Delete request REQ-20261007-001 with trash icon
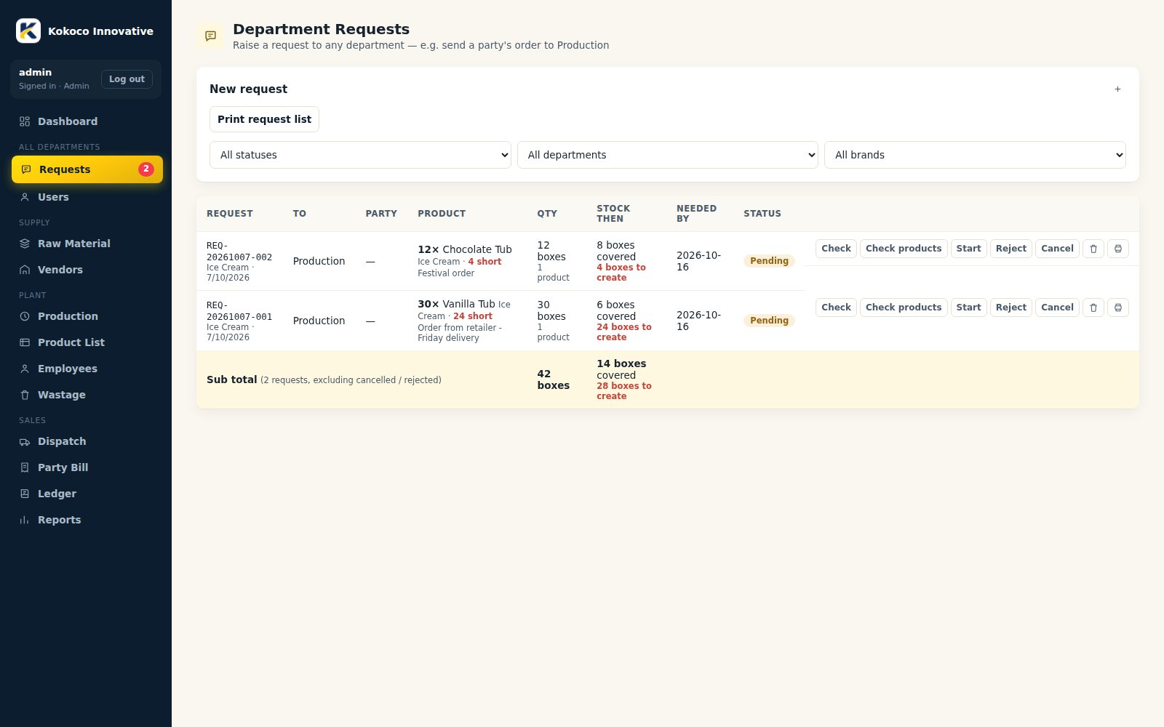Image resolution: width=1164 pixels, height=727 pixels. click(1093, 308)
